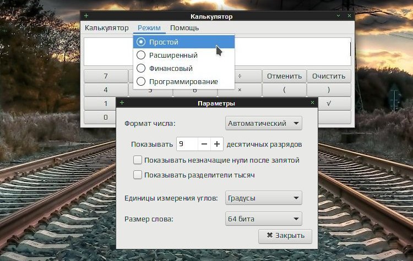Open the Калькулятор menu
This screenshot has width=413, height=261.
[x=106, y=28]
